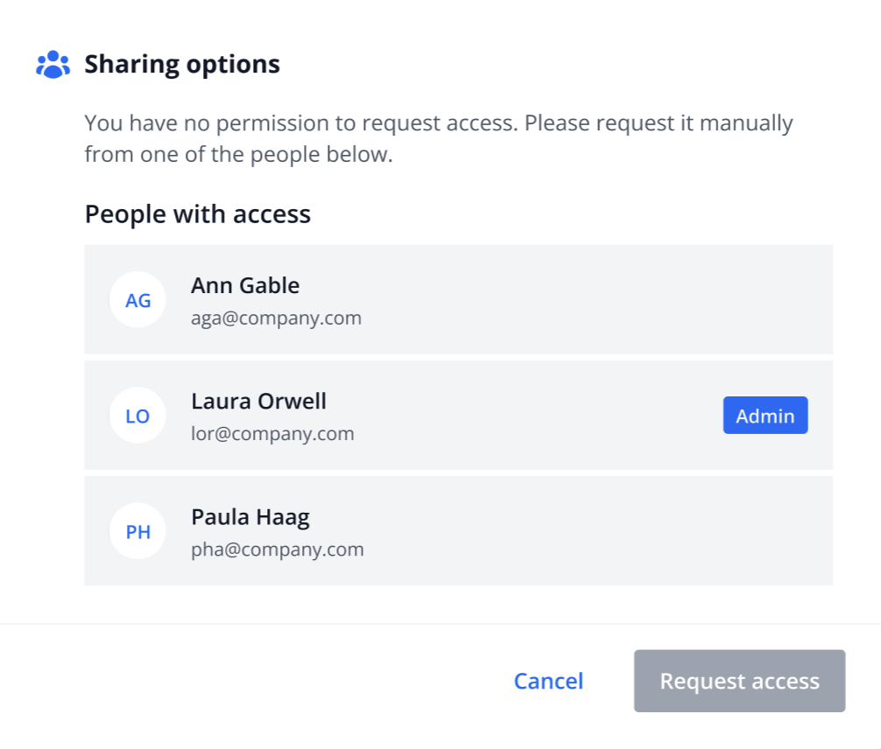Click email lor@company.com
The image size is (881, 749).
click(272, 434)
